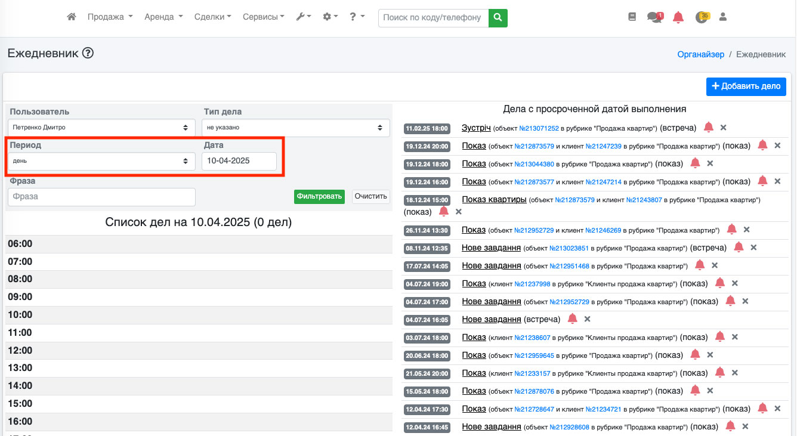
Task: Open the notifications bell in header
Action: pyautogui.click(x=678, y=17)
